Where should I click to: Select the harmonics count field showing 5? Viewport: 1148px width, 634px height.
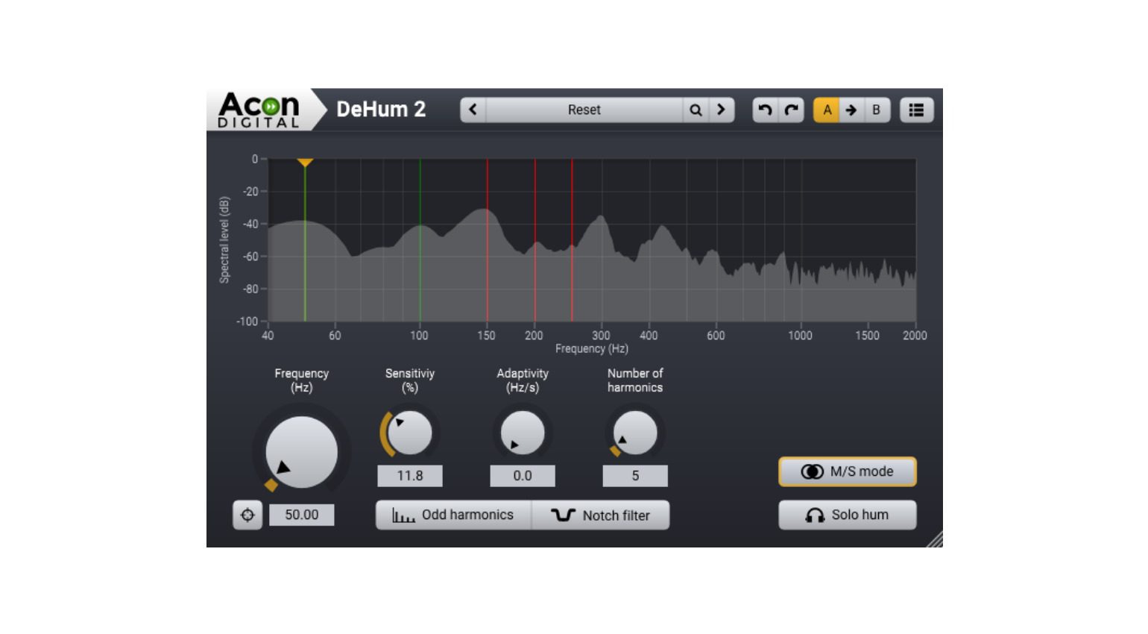[x=634, y=475]
